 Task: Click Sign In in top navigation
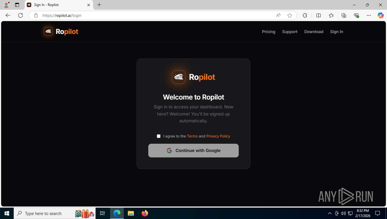pyautogui.click(x=336, y=32)
